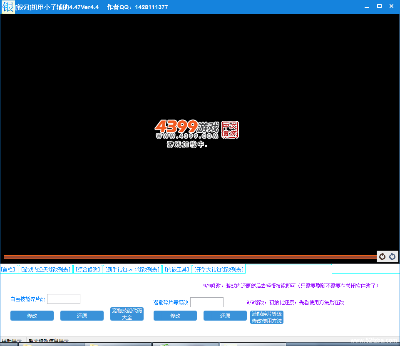Open 潜能碎片等级修改使用方法 button
The image size is (400, 346).
click(267, 317)
